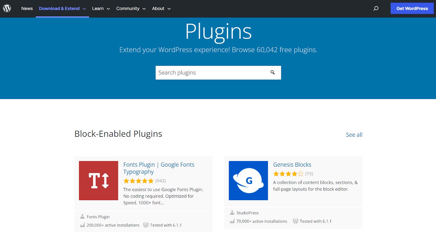The width and height of the screenshot is (436, 232).
Task: Click Fonts Plugin author name text
Action: click(x=98, y=217)
